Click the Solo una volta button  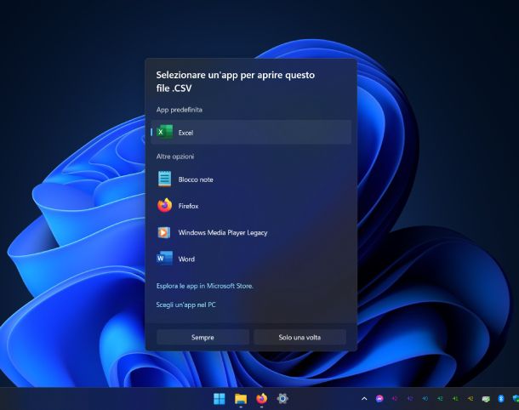point(299,337)
